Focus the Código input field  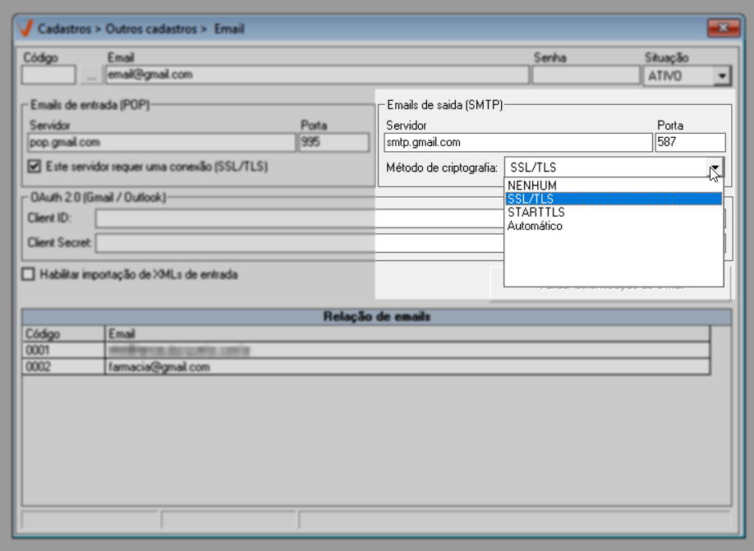[48, 76]
